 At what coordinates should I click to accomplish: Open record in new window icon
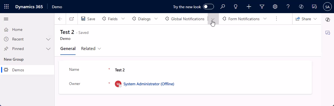[71, 19]
